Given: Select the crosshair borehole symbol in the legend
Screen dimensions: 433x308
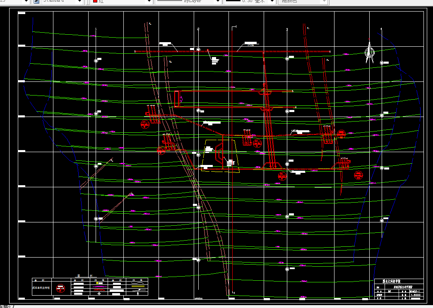Looking at the screenshot, I should (x=99, y=294).
